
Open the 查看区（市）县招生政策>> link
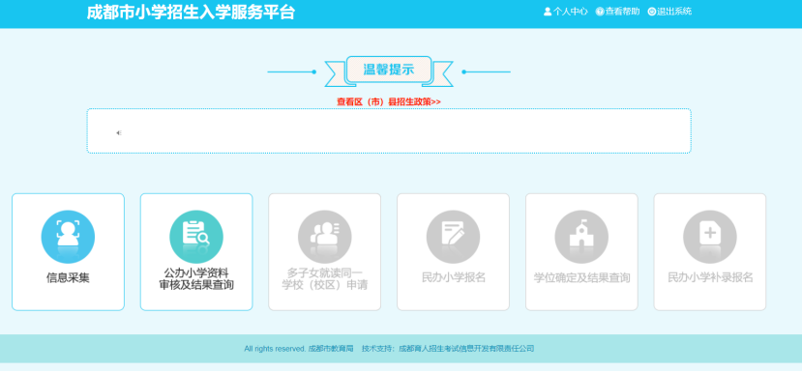tap(389, 101)
